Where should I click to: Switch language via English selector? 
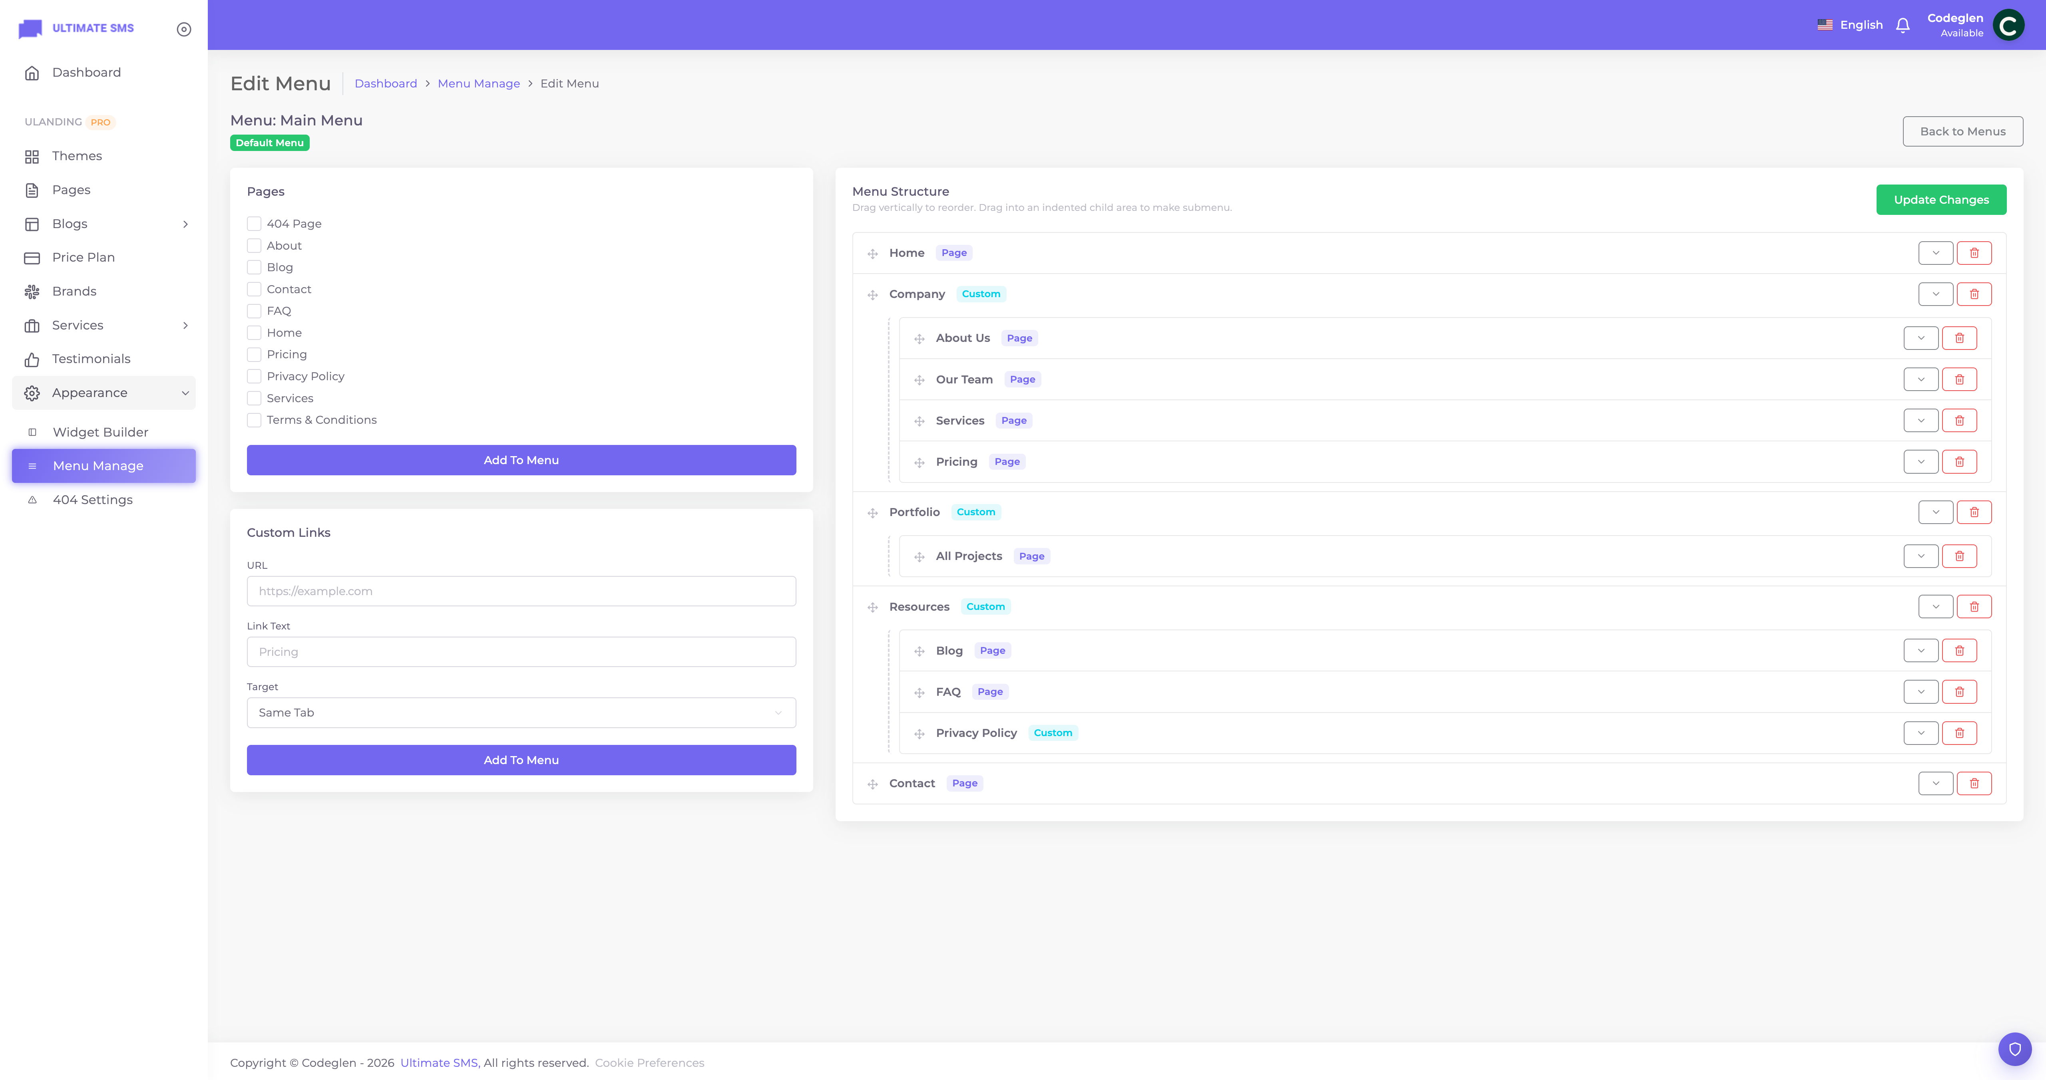[1850, 26]
